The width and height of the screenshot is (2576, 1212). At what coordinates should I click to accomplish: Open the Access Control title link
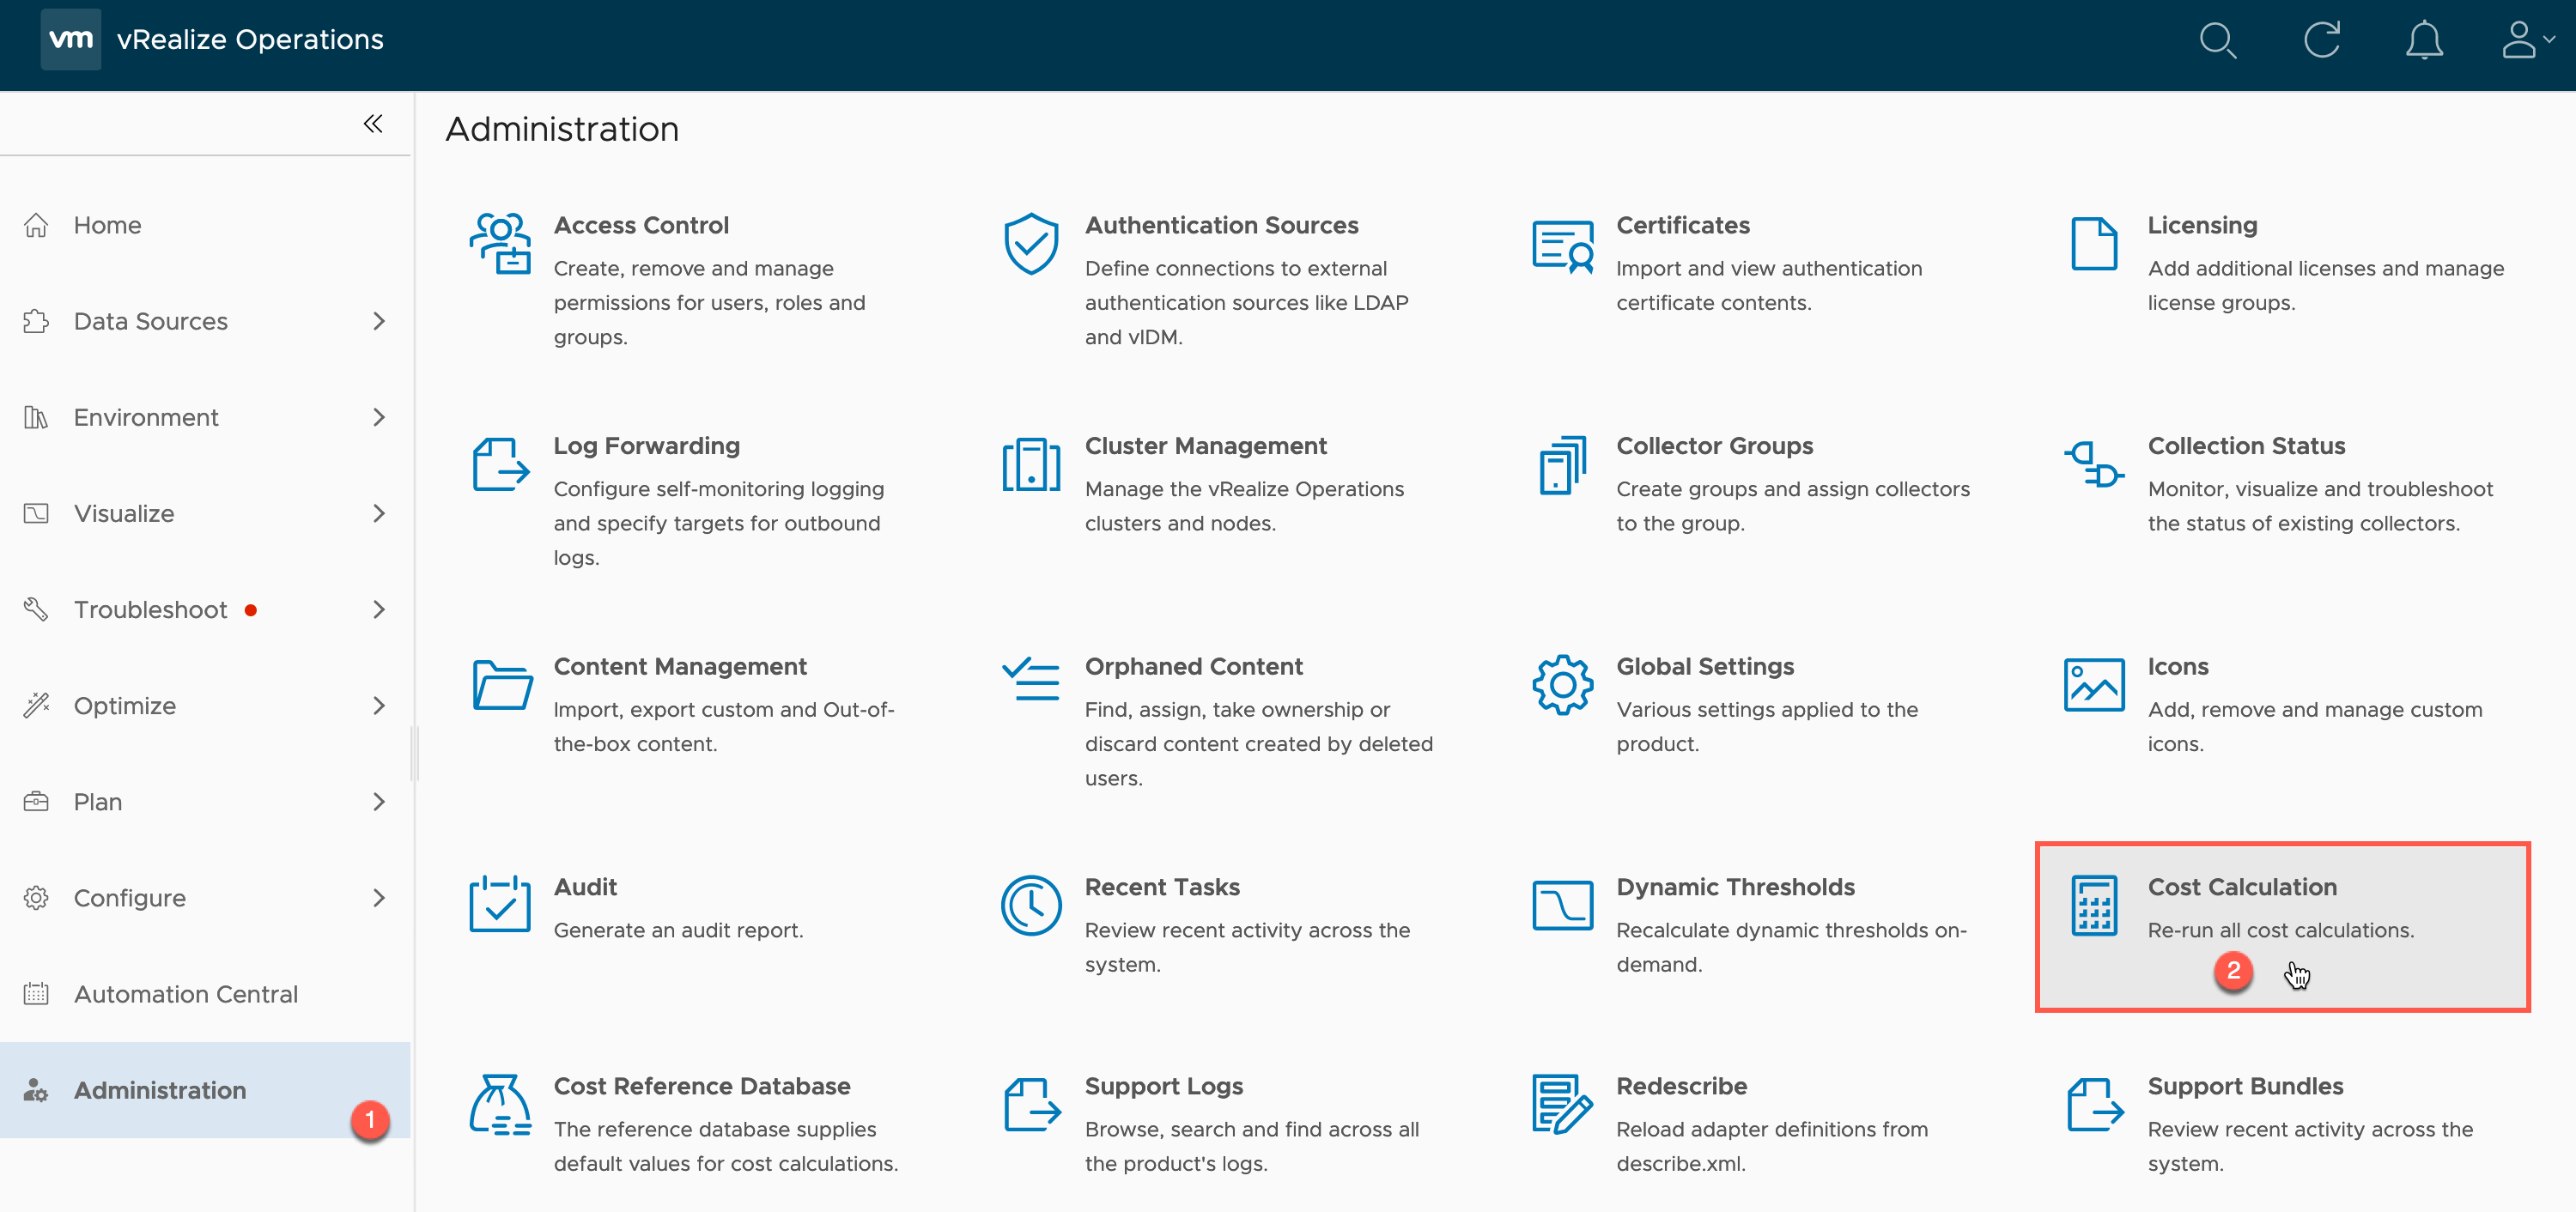pyautogui.click(x=641, y=226)
